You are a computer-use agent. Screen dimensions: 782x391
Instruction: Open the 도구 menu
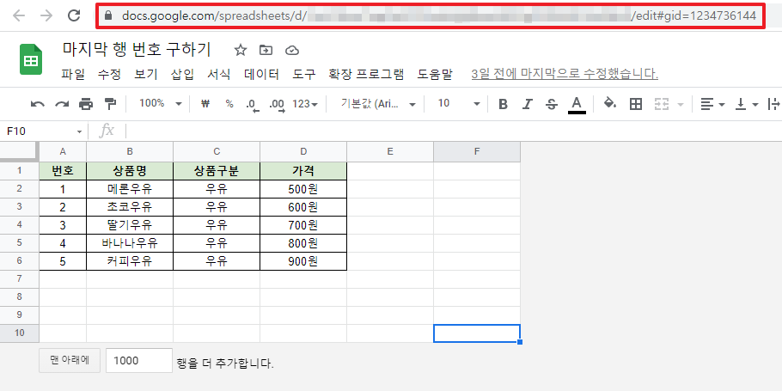(x=304, y=74)
